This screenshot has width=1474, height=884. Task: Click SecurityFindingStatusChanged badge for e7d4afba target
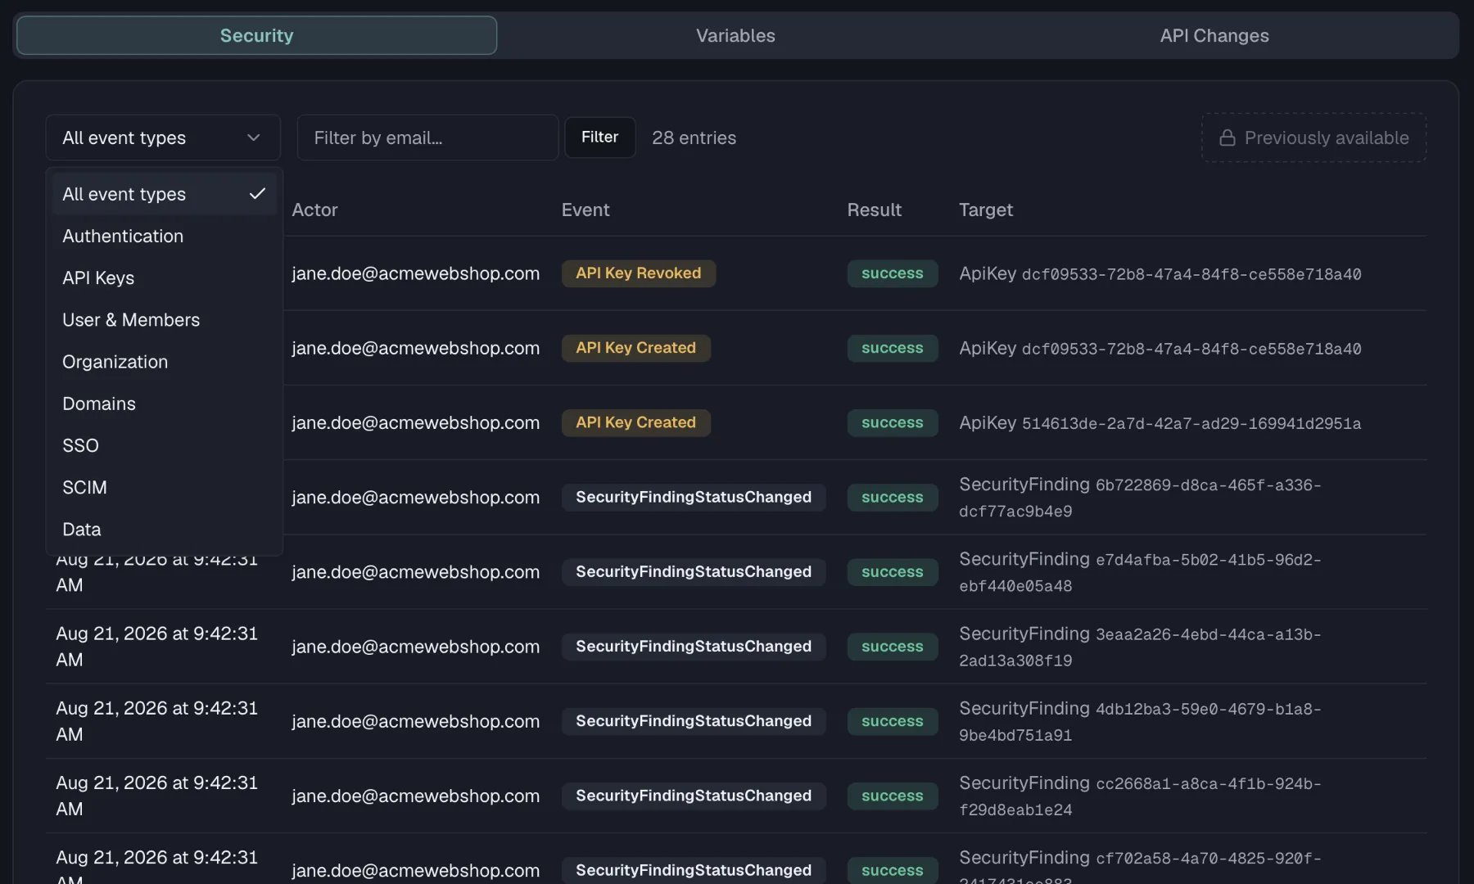[x=693, y=571]
